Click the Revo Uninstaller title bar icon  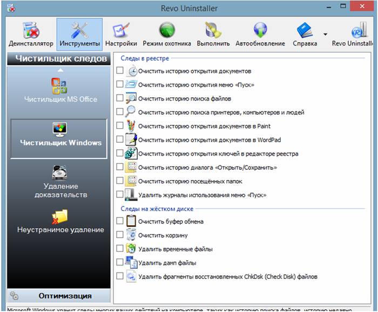tap(9, 8)
